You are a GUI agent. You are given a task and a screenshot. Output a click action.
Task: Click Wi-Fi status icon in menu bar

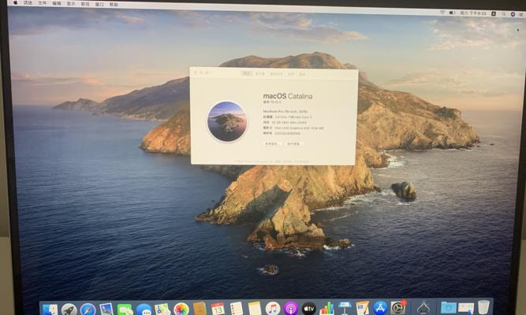point(442,13)
